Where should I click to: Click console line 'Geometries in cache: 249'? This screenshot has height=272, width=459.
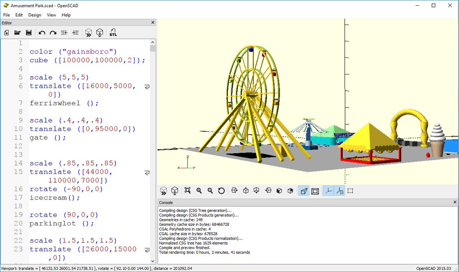[181, 220]
